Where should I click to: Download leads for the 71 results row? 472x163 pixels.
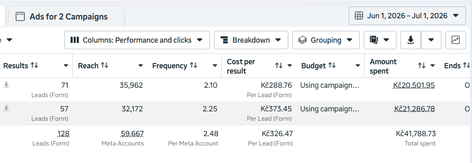tap(6, 85)
